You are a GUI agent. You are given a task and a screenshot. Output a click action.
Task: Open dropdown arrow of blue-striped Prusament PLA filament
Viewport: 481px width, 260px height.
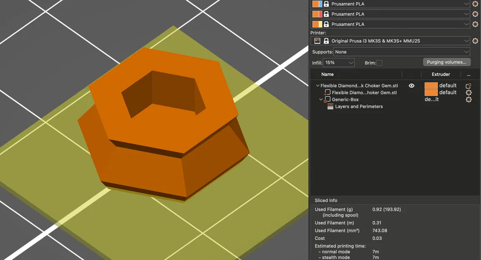click(x=466, y=4)
